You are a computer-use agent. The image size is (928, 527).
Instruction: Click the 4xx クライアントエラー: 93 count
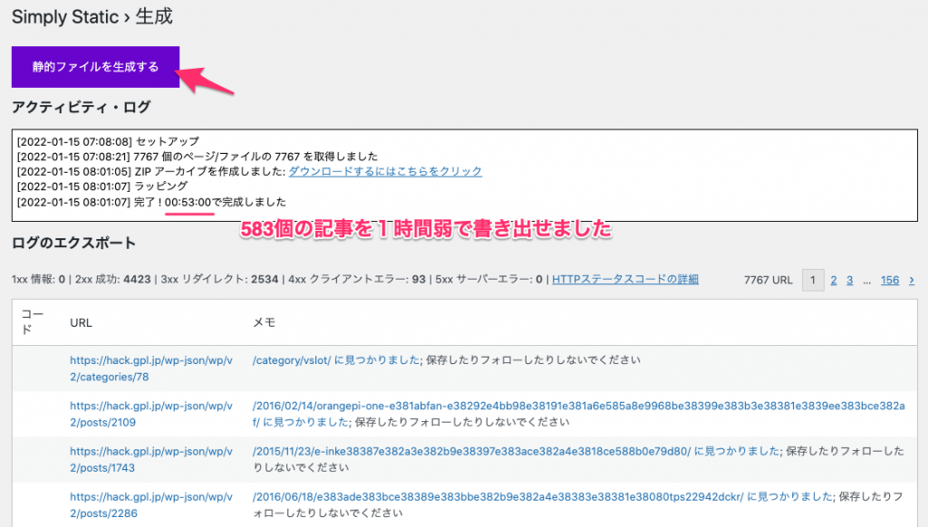tap(357, 279)
